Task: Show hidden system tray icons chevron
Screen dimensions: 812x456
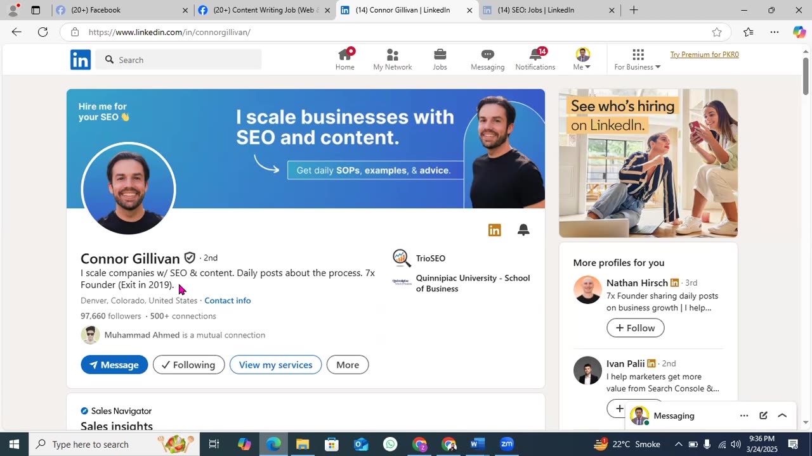Action: coord(678,444)
